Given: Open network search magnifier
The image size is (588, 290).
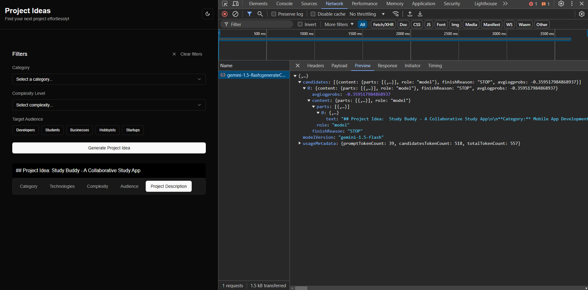Looking at the screenshot, I should [x=260, y=14].
